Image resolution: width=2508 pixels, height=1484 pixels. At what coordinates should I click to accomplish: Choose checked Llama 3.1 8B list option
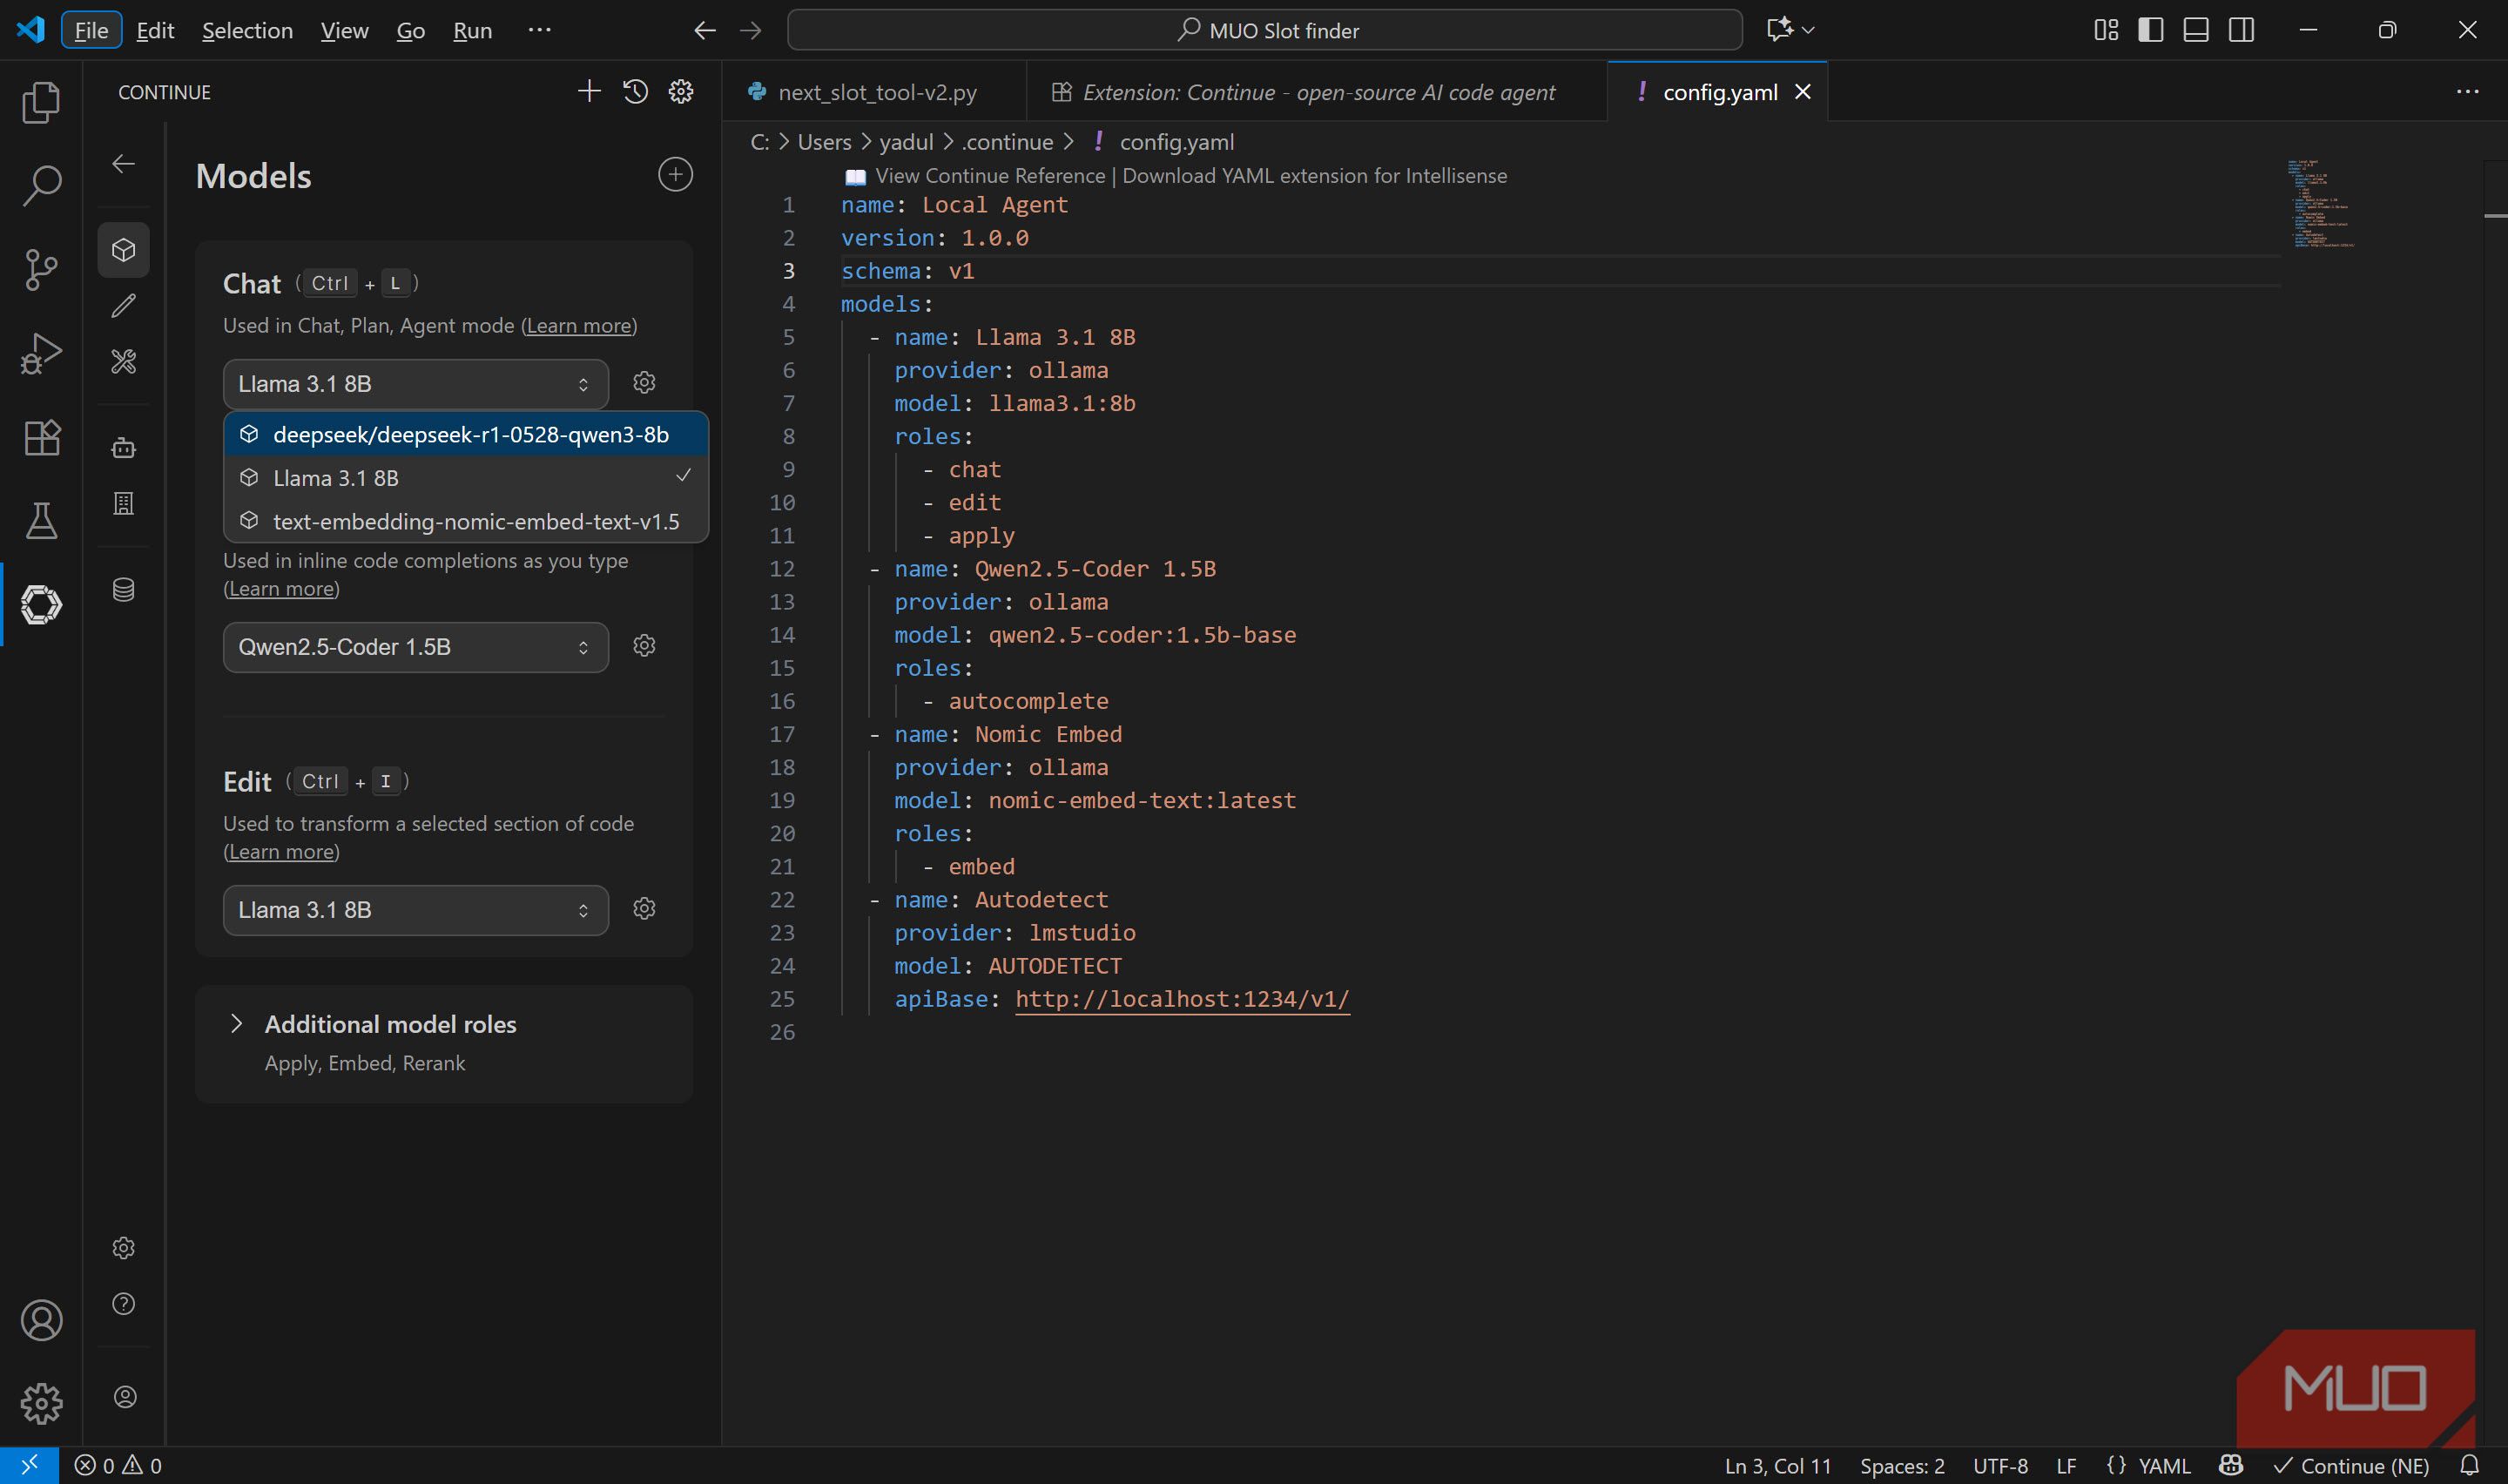pyautogui.click(x=466, y=478)
